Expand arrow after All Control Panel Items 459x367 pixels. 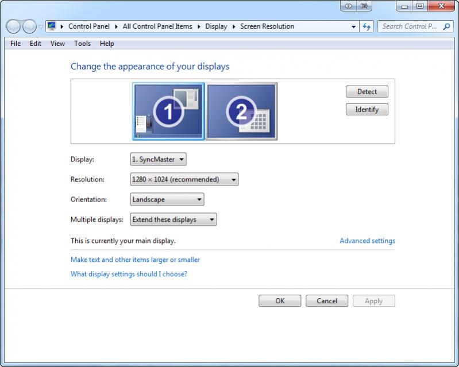199,26
